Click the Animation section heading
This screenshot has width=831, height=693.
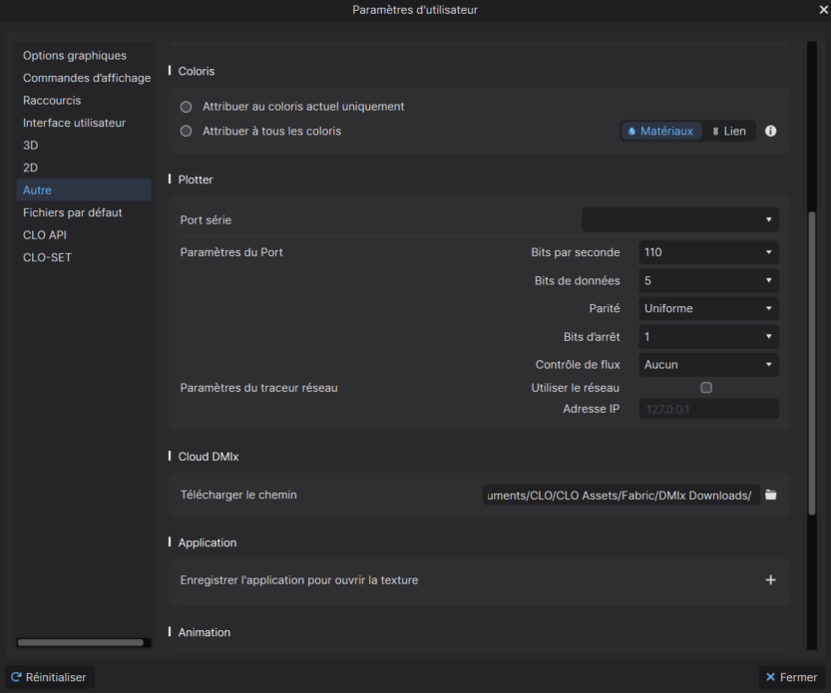[205, 632]
